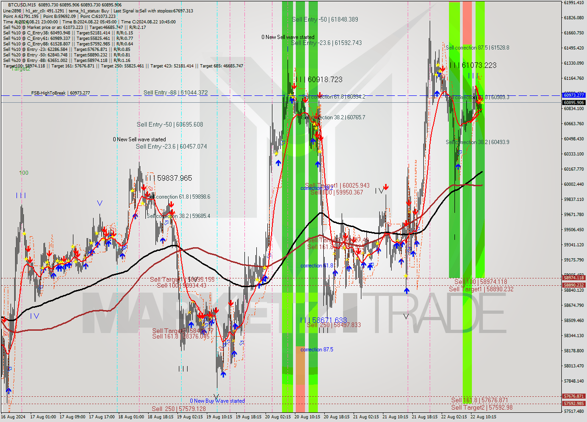
Task: Select the '20 Aug 10:15' time axis label
Action: coord(307,417)
